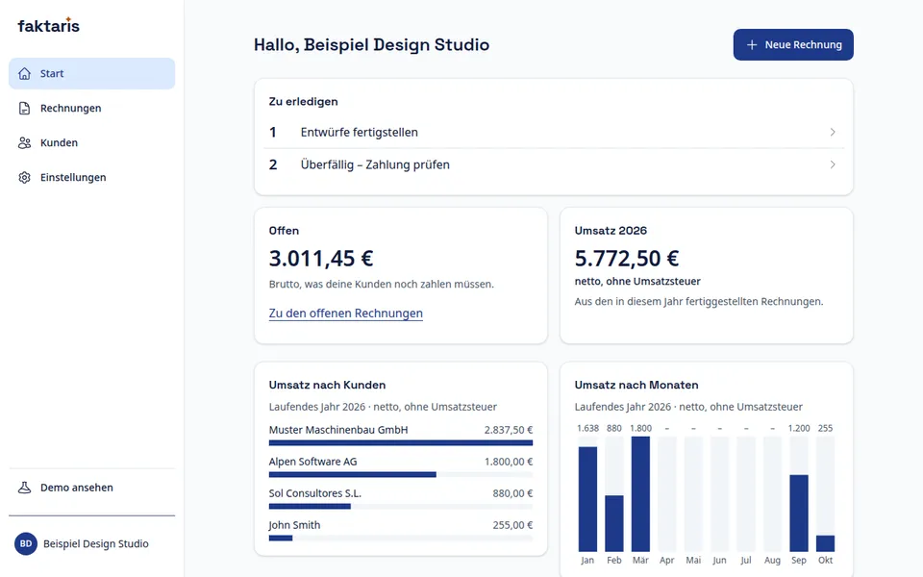Click the Sep bar in monthly chart
Viewport: 923px width, 577px height.
(799, 514)
